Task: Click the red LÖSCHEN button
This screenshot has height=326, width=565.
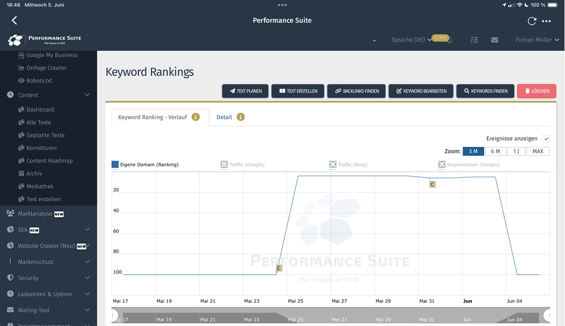Action: 536,91
